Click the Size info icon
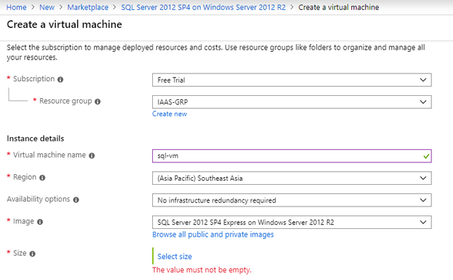Image resolution: width=453 pixels, height=280 pixels. [32, 254]
